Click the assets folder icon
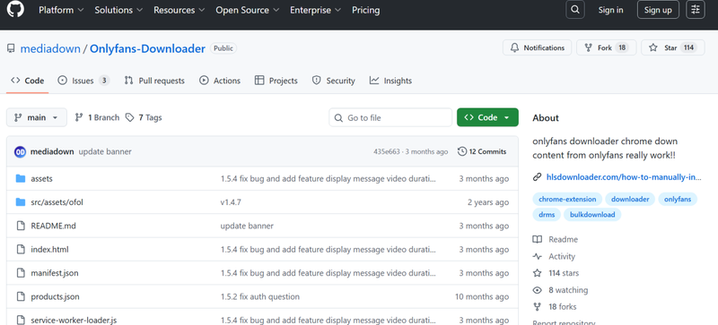 20,178
